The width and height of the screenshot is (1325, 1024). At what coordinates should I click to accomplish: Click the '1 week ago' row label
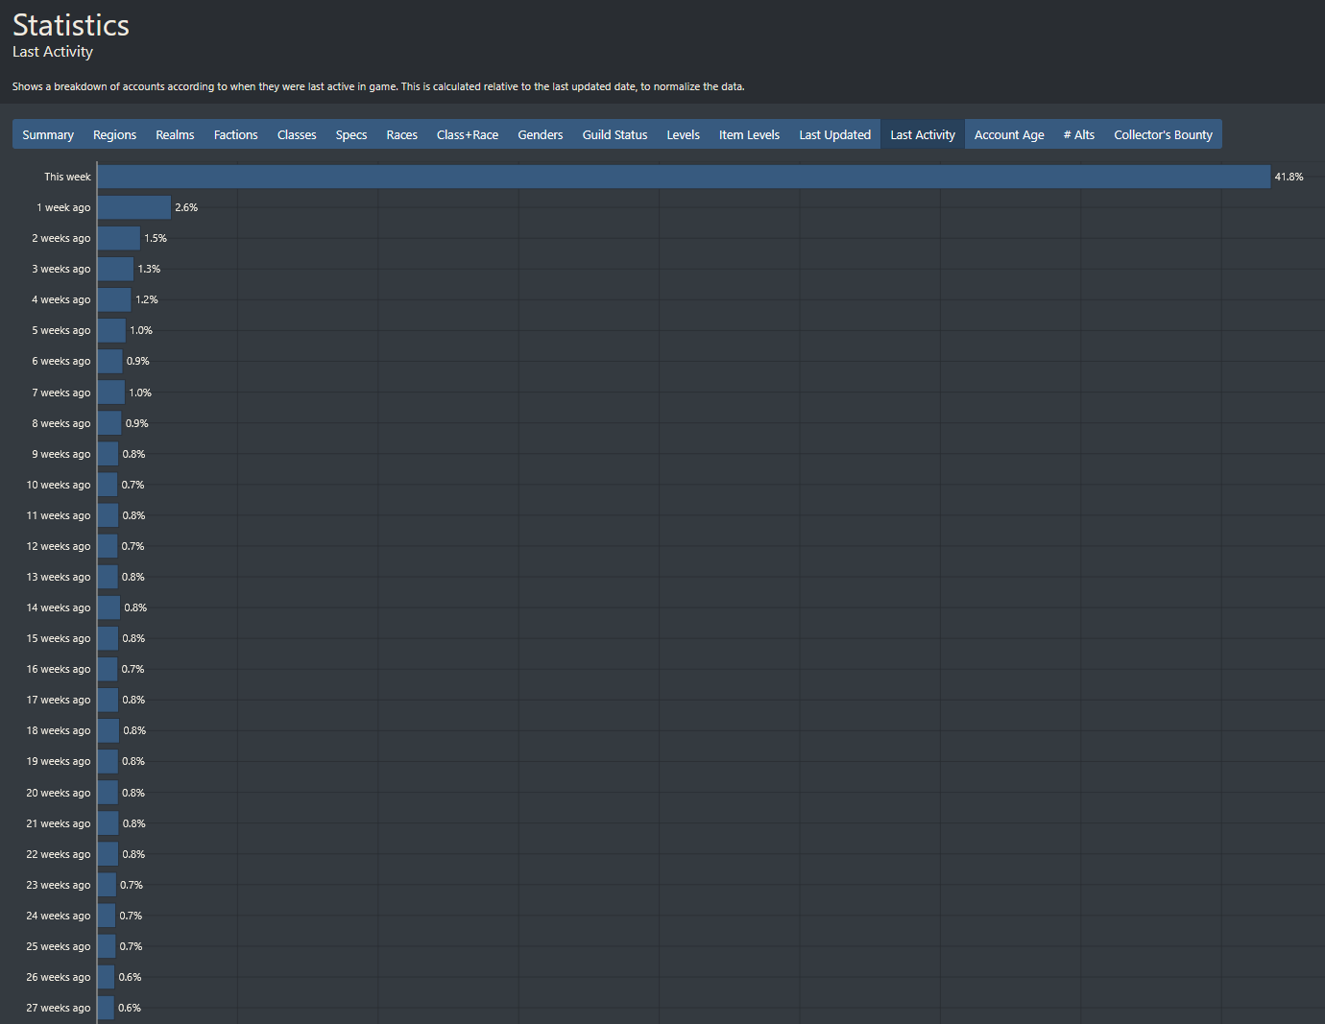pos(63,207)
